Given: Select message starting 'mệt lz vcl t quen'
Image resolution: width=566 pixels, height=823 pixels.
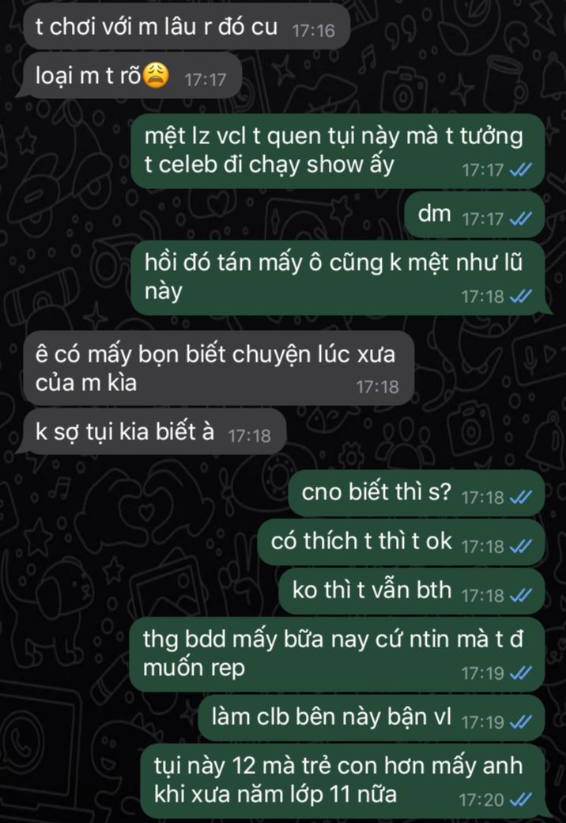Looking at the screenshot, I should tap(338, 151).
